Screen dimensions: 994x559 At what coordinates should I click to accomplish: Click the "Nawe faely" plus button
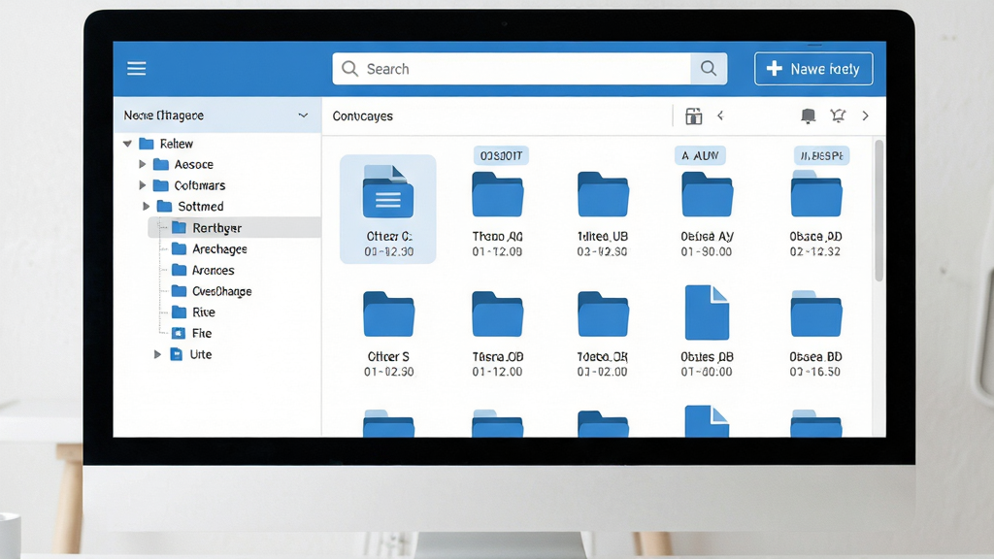coord(813,69)
